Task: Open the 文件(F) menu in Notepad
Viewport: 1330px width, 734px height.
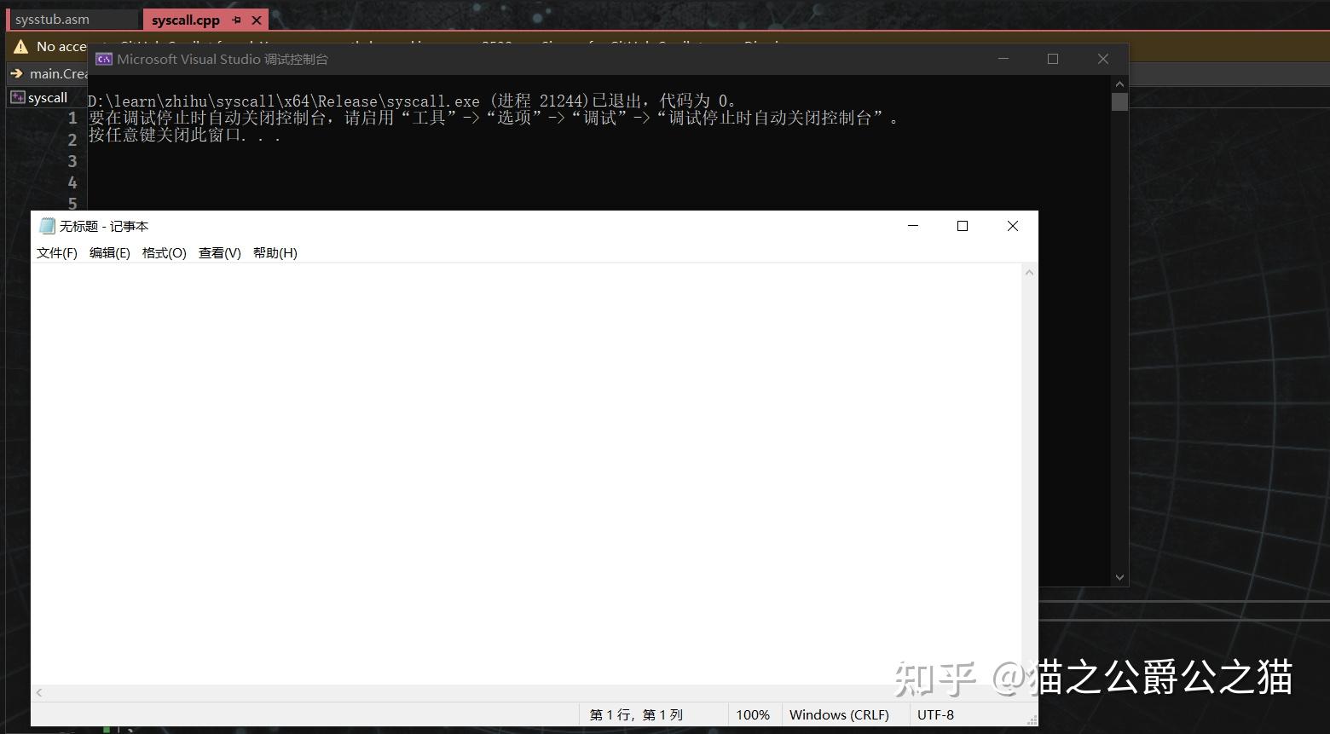Action: 55,252
